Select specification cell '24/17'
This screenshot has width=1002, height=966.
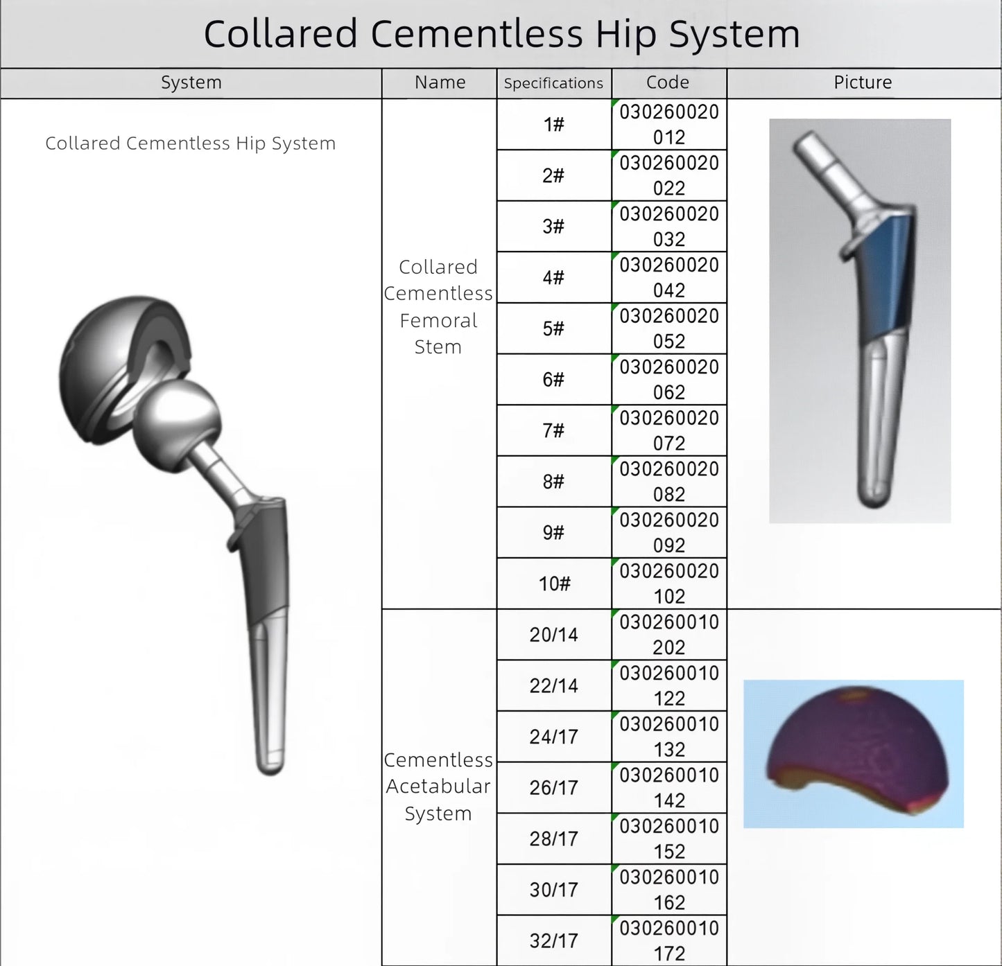(x=554, y=737)
